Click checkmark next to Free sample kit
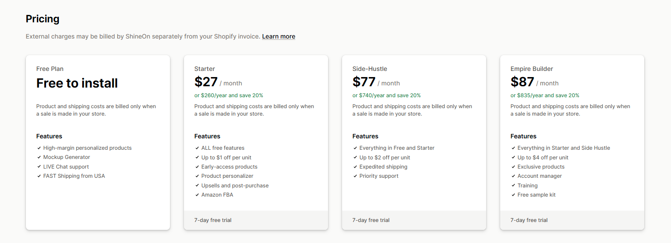The width and height of the screenshot is (671, 243). (513, 195)
